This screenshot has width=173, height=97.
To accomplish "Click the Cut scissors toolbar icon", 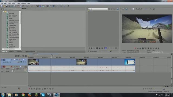I will coord(18,6).
